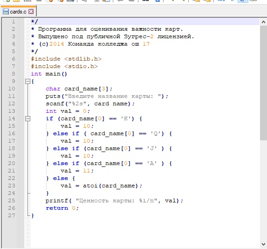This screenshot has width=267, height=249.
Task: Place the cursor on the #include <stdlib.h> line
Action: click(66, 59)
